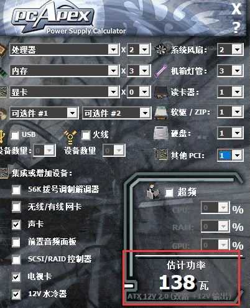Image resolution: width=250 pixels, height=308 pixels.
Task: Open the 内存 quantity dropdown showing 3
Action: pyautogui.click(x=144, y=71)
